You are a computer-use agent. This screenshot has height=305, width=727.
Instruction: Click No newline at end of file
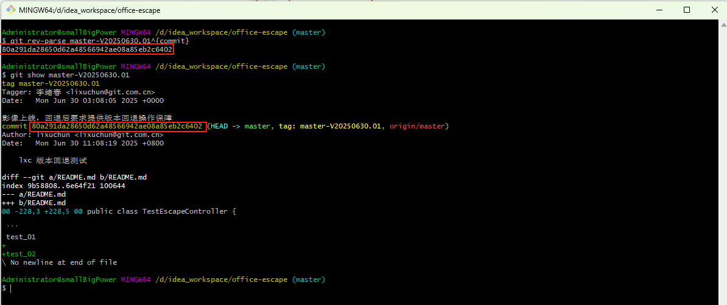coord(59,262)
